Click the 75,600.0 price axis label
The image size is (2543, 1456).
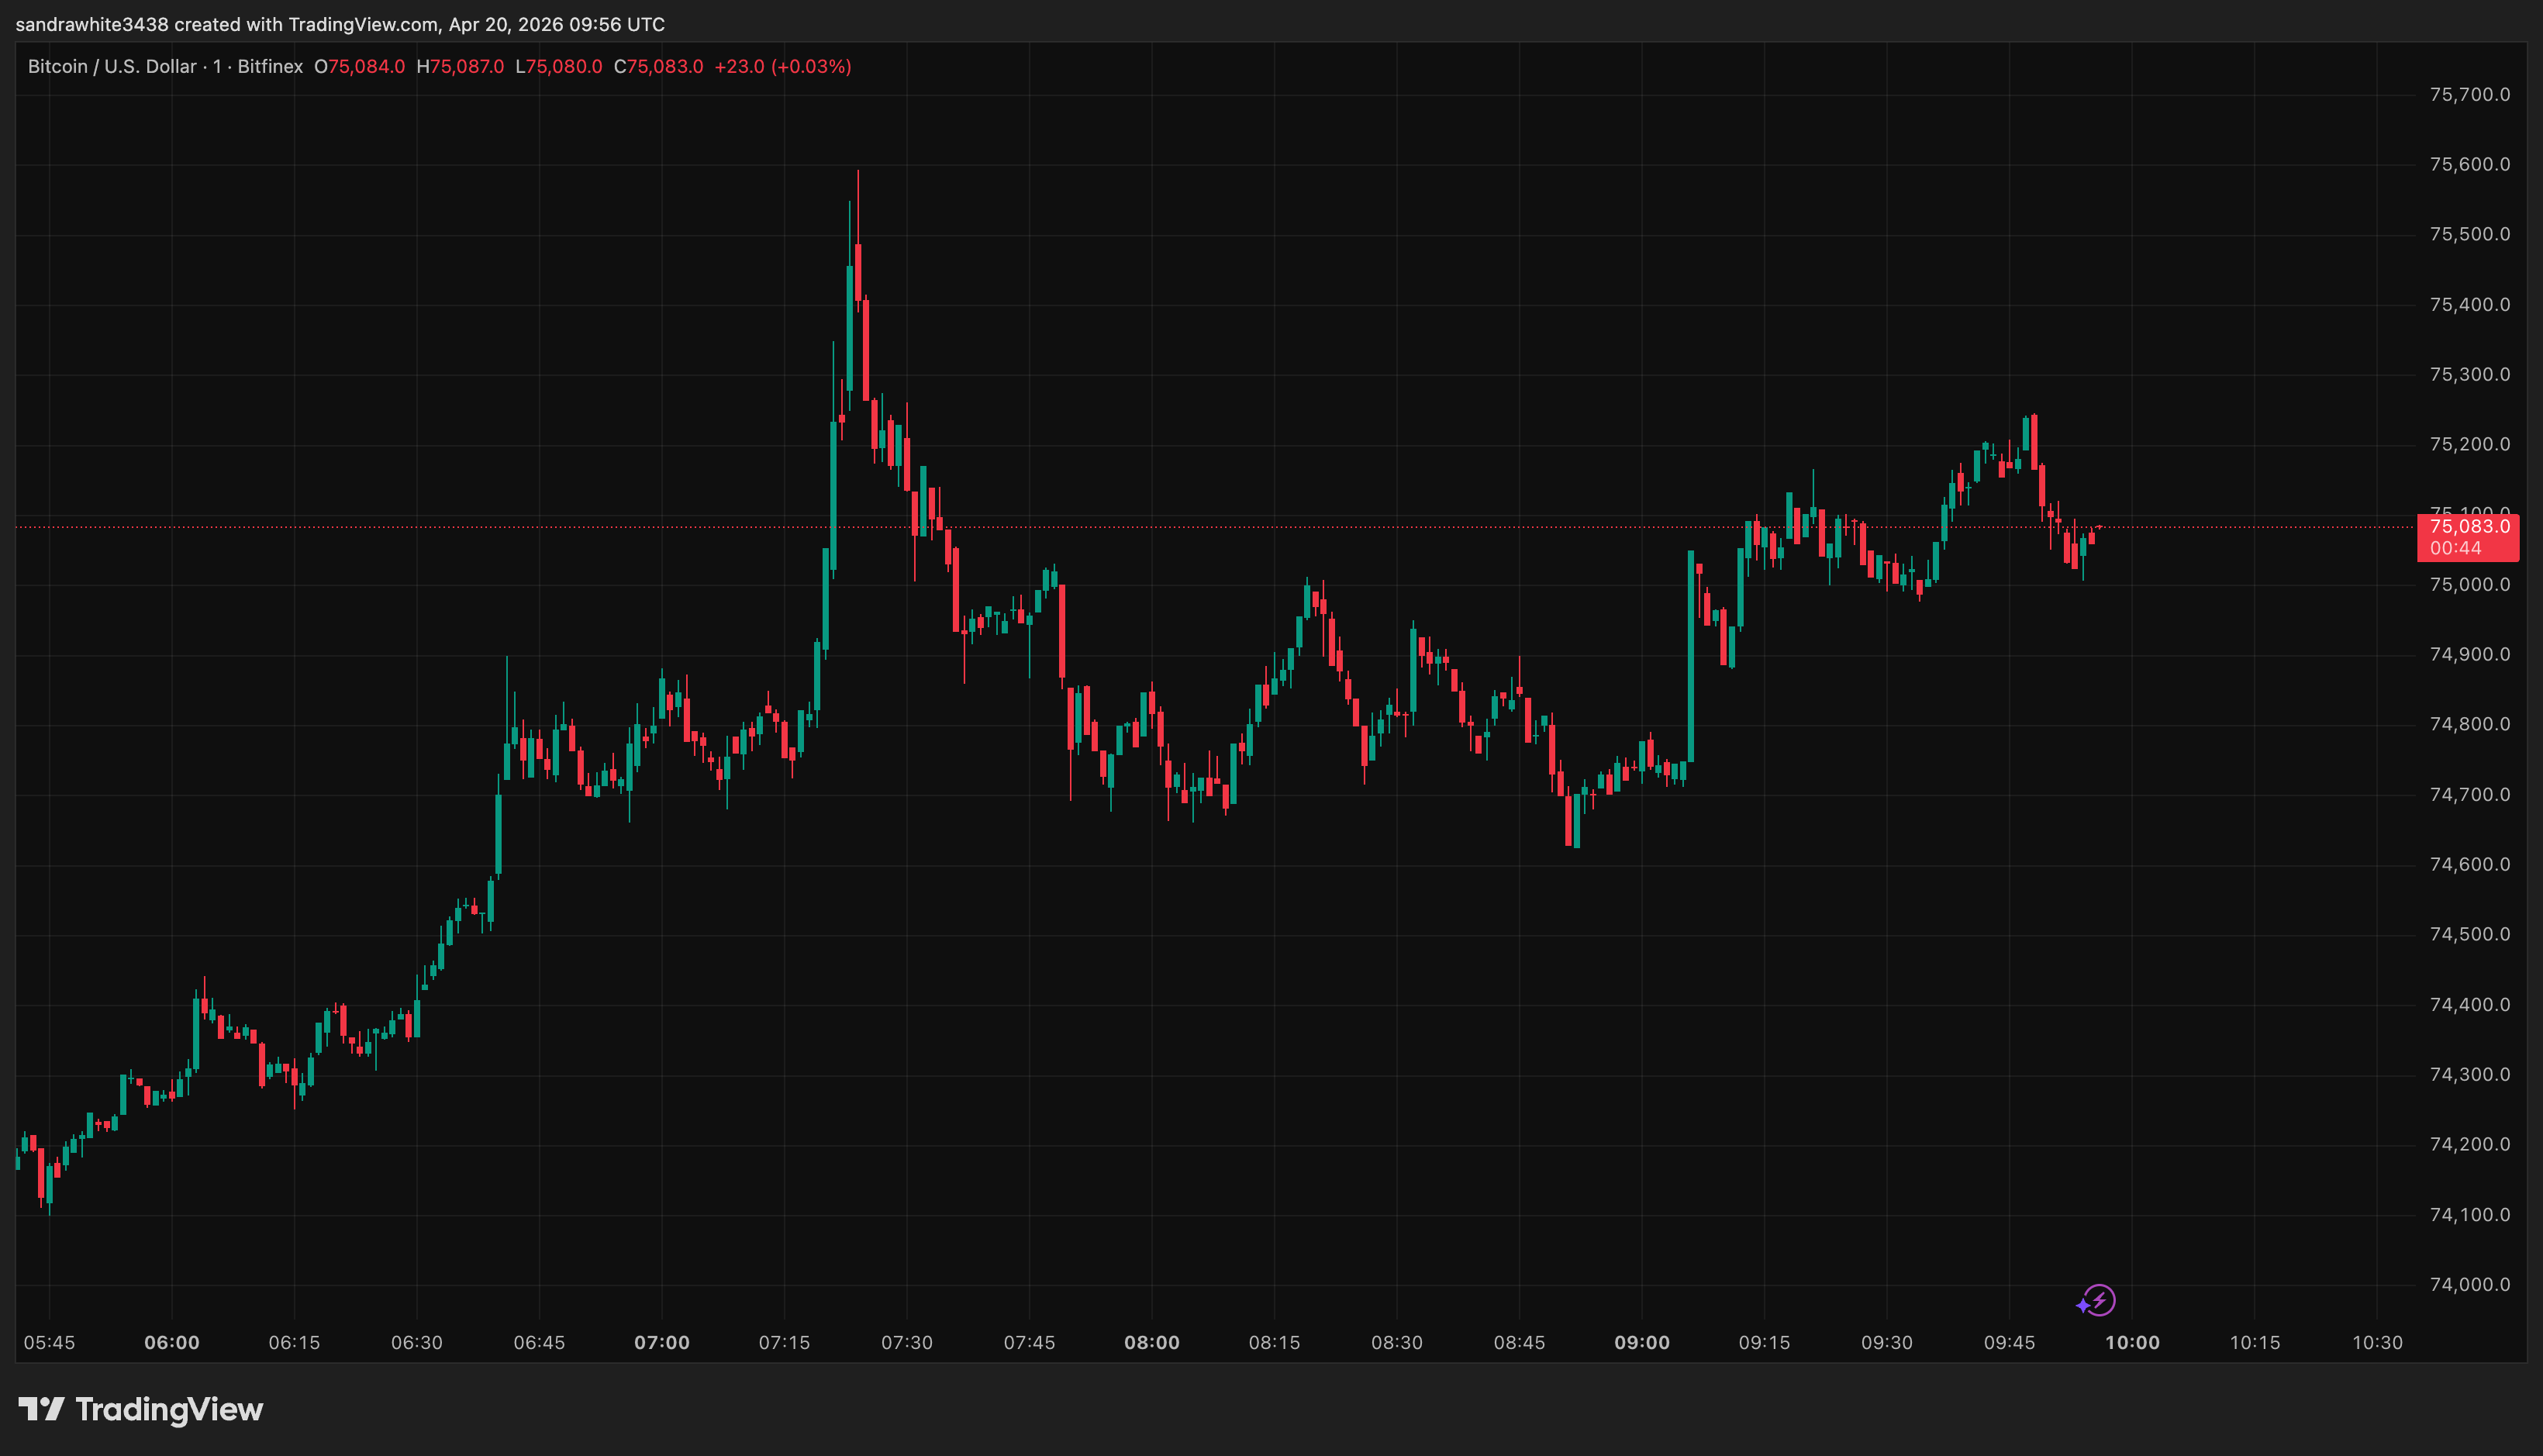[2470, 165]
